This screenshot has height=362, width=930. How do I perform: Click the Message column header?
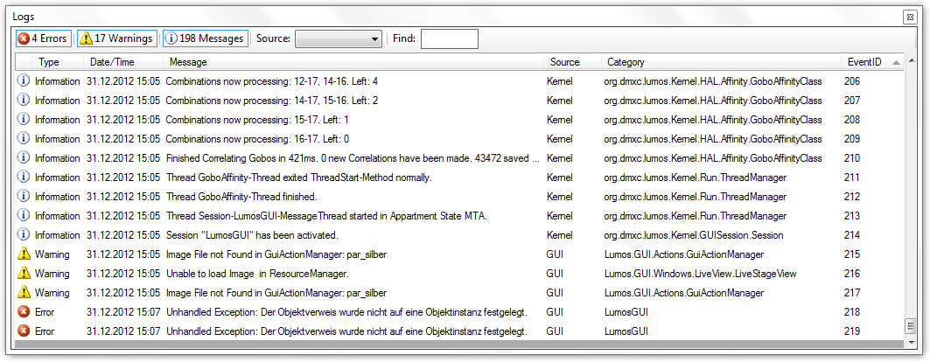188,62
